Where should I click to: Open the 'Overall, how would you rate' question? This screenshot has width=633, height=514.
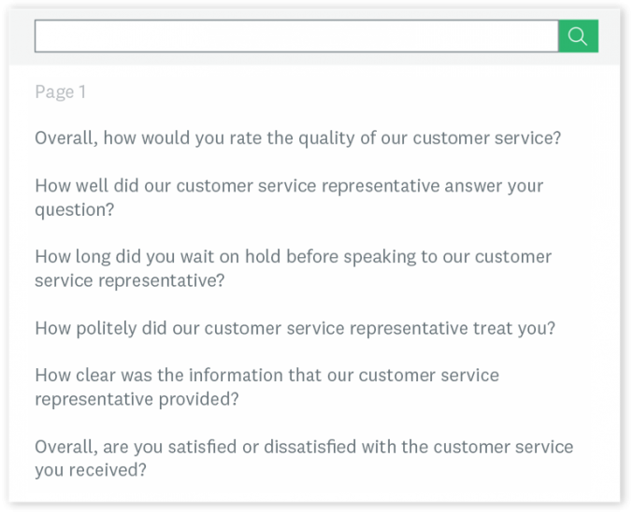click(298, 138)
